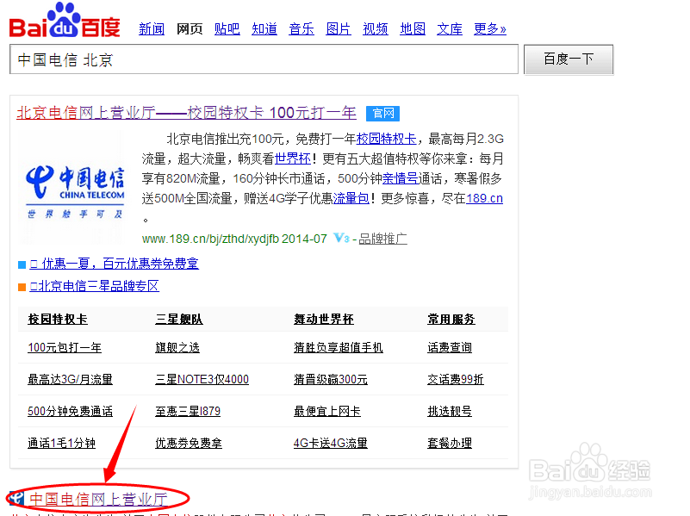The width and height of the screenshot is (690, 516).
Task: Open the 常用服务 column header link
Action: (x=451, y=319)
